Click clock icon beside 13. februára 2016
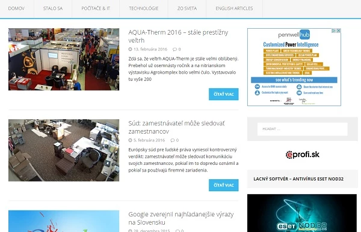The height and width of the screenshot is (232, 361). [130, 49]
